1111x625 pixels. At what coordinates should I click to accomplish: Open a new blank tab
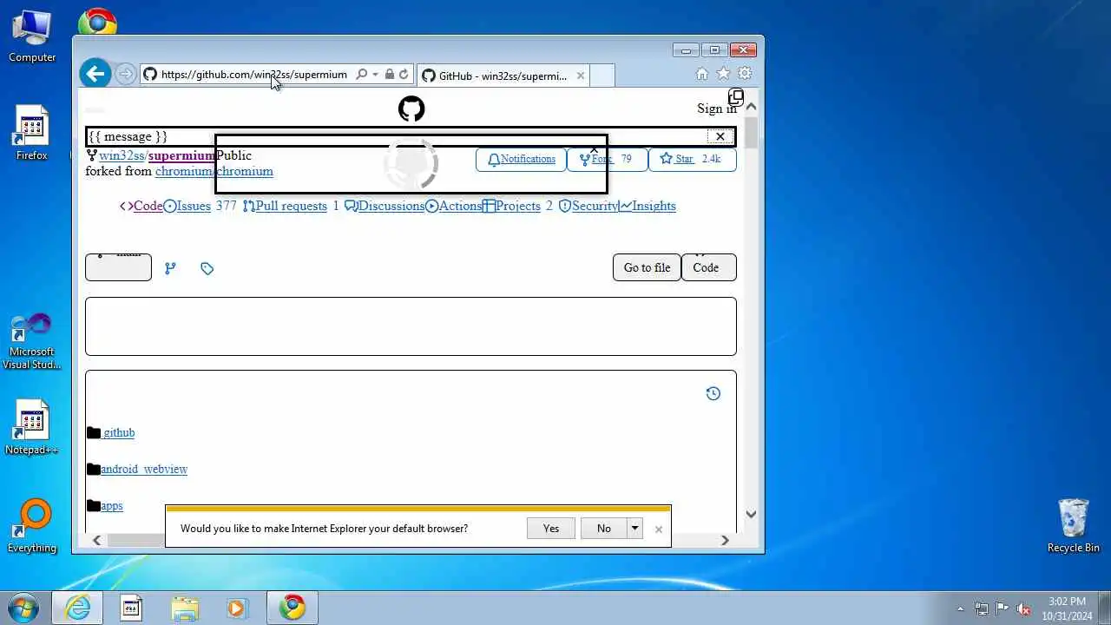click(602, 76)
